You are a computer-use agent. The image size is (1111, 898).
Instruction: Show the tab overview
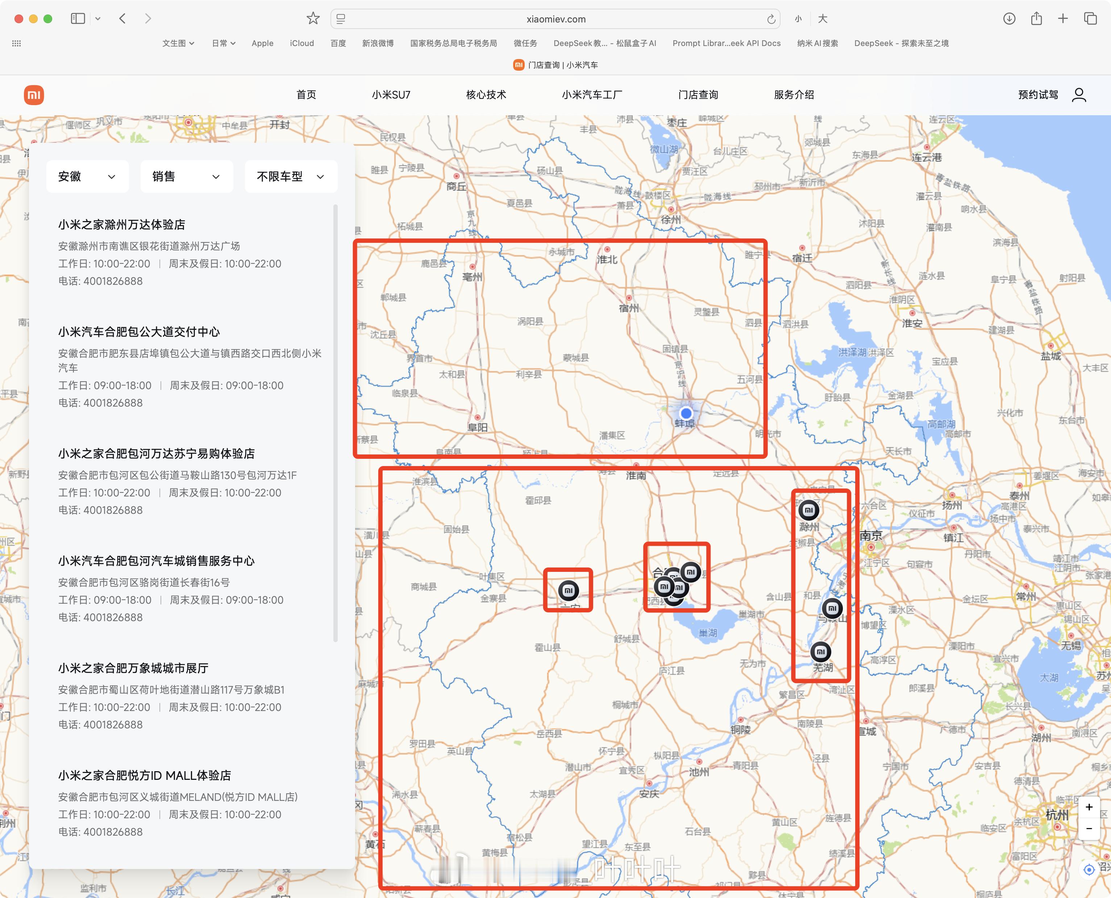pos(1090,18)
